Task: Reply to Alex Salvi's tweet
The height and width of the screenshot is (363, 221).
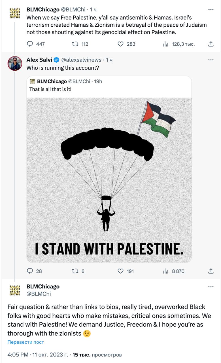Action: pyautogui.click(x=30, y=271)
